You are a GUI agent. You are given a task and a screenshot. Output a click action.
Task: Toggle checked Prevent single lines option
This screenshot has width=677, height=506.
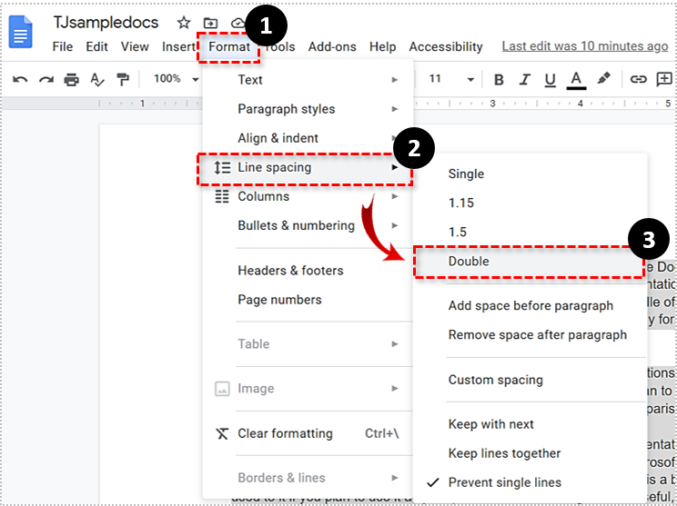530,482
